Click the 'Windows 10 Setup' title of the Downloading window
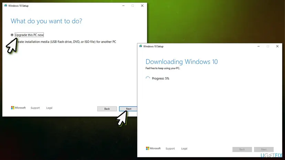The height and width of the screenshot is (160, 285). pyautogui.click(x=153, y=46)
